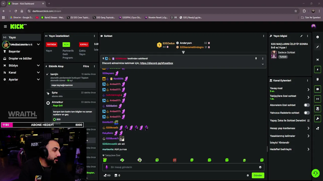This screenshot has width=323, height=181.
Task: Open Hesap yaşı kısıtlaması settings
Action: coord(290,128)
